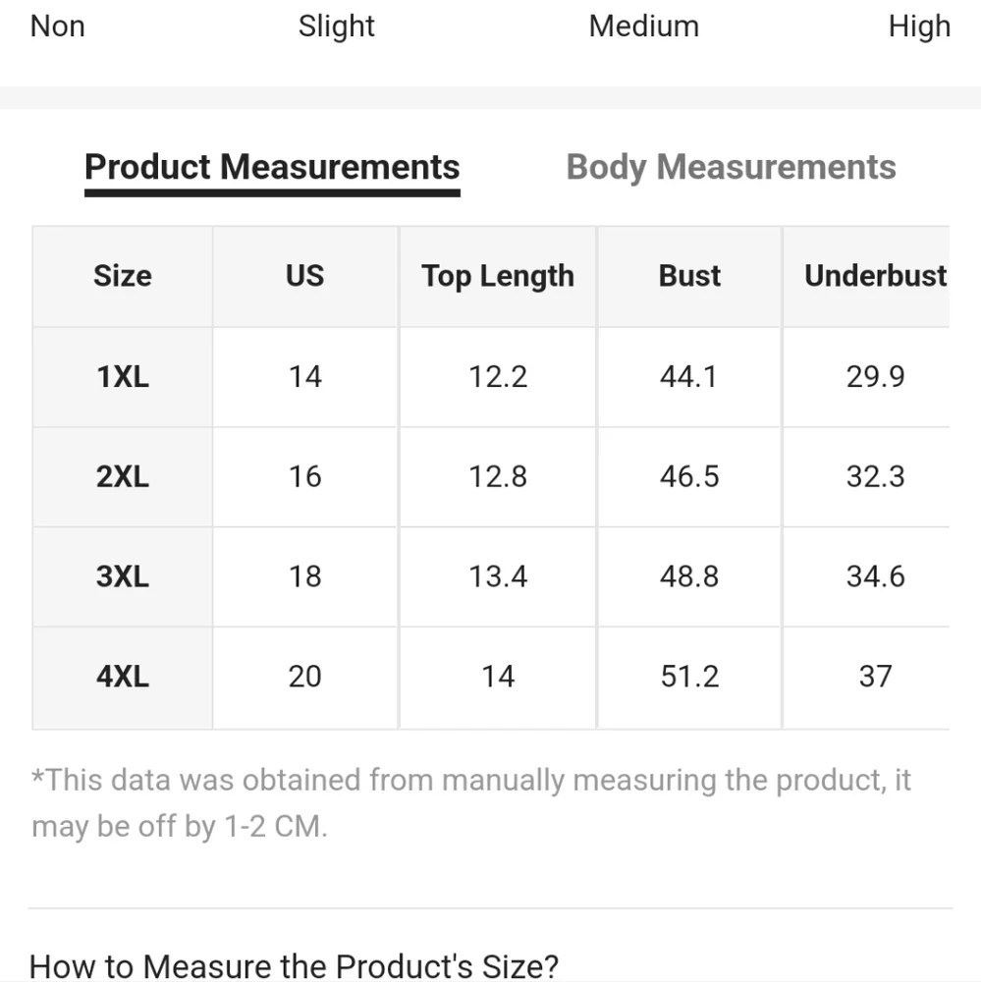
Task: Click the Size column header
Action: pyautogui.click(x=123, y=276)
